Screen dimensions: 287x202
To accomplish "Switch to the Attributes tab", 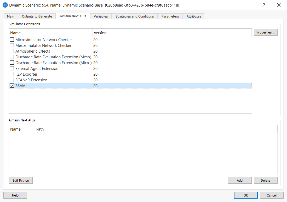I will point(194,16).
